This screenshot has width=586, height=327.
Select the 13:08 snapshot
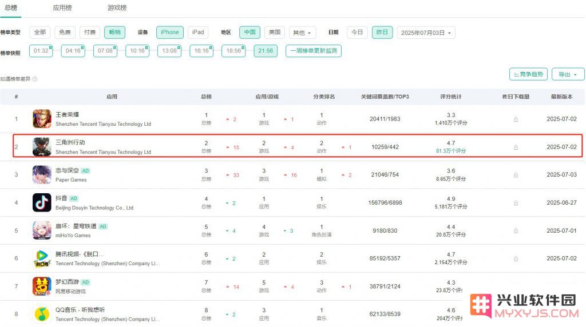click(x=169, y=51)
